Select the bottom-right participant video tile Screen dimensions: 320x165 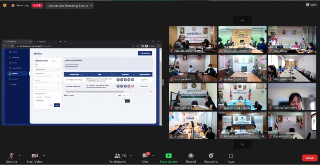292,125
